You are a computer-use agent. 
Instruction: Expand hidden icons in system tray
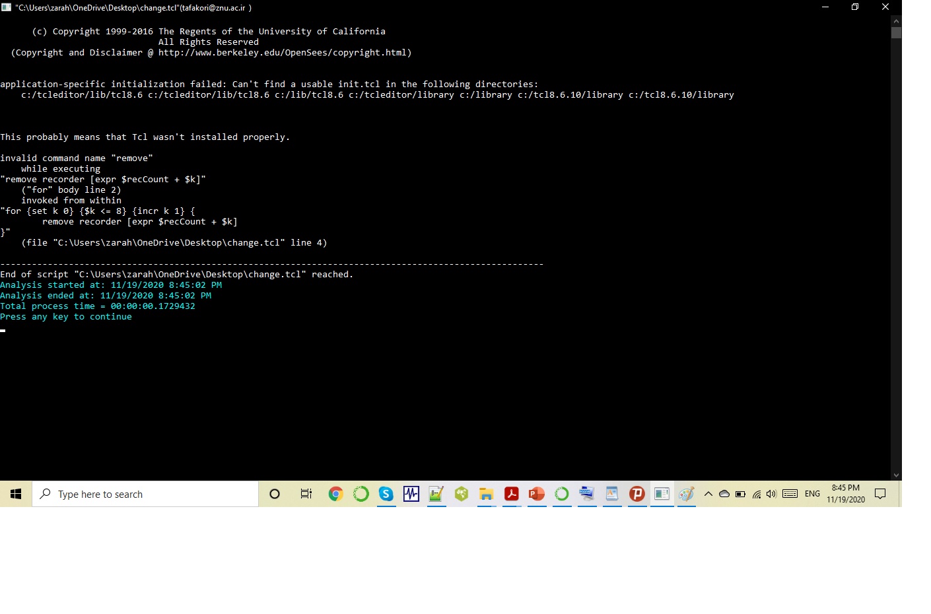point(708,493)
